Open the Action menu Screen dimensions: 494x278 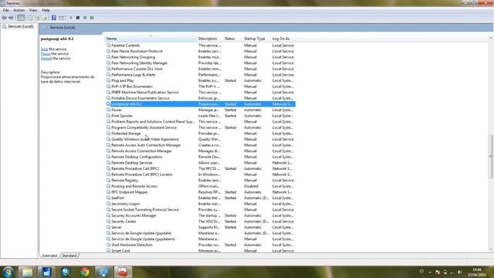pos(19,10)
